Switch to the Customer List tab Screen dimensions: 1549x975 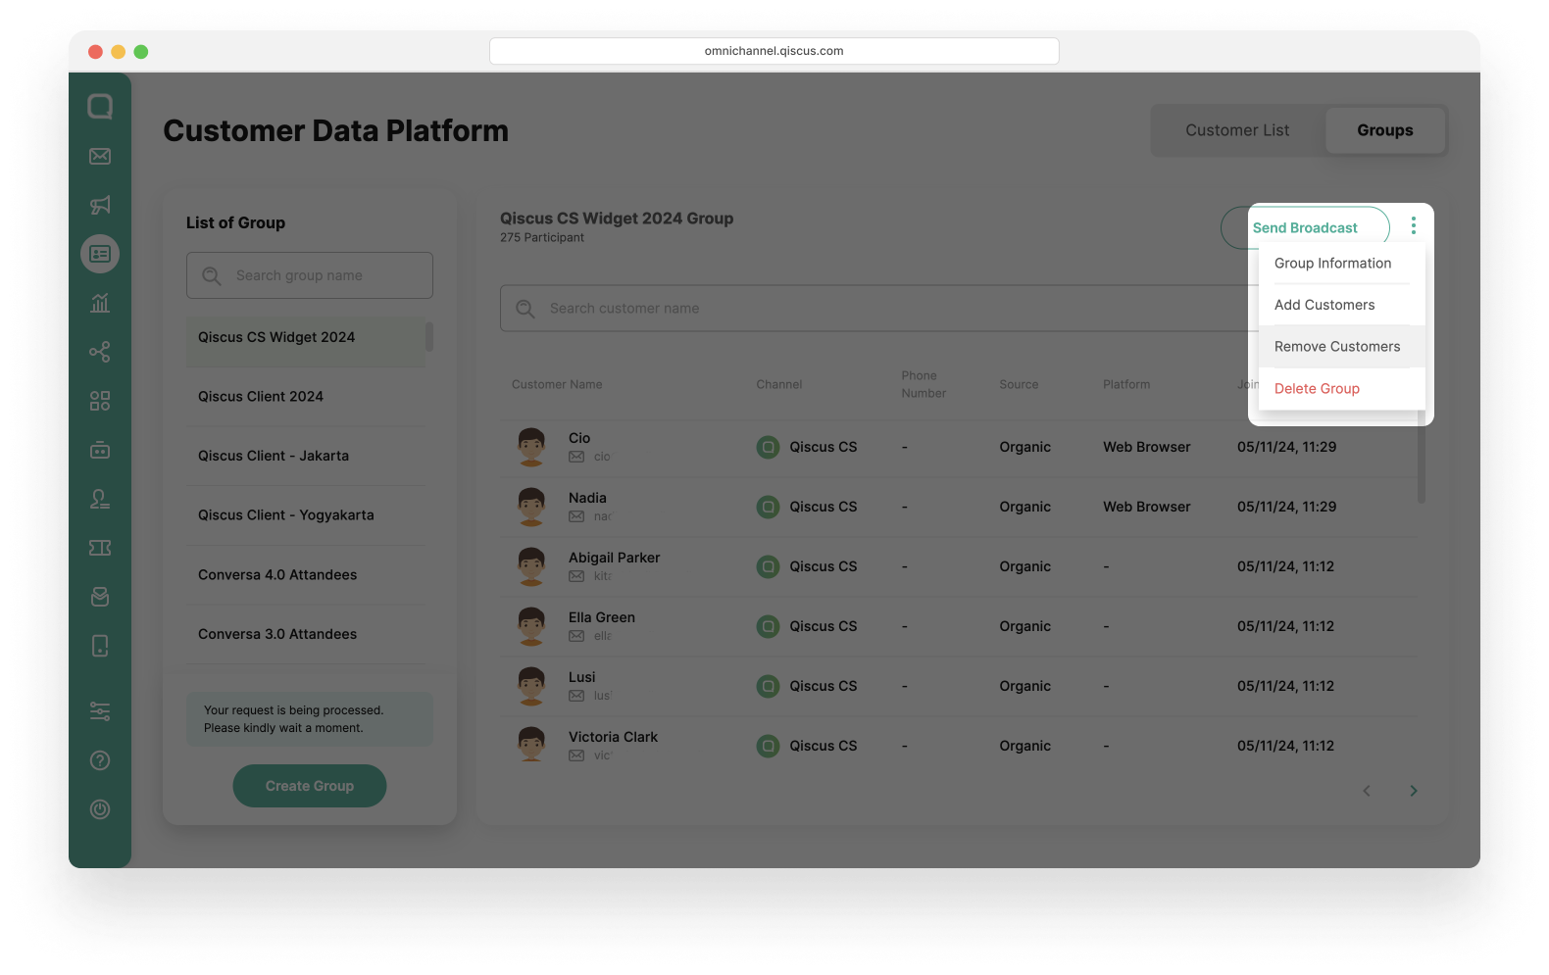tap(1237, 130)
